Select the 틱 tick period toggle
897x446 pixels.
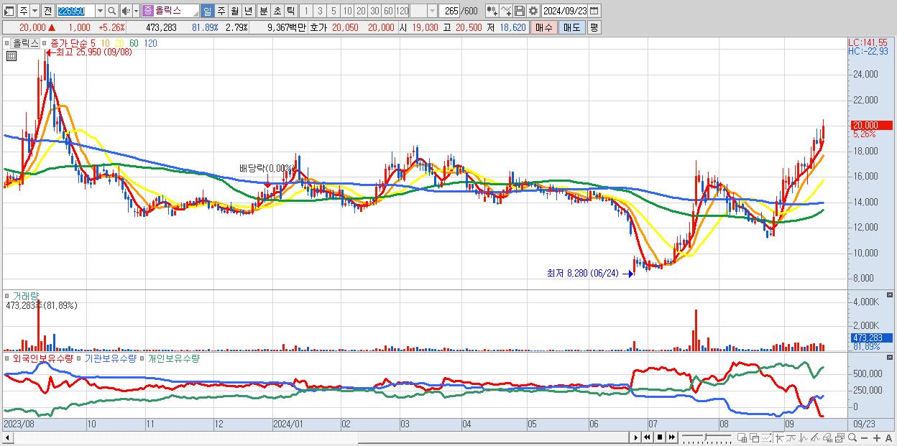(x=290, y=11)
